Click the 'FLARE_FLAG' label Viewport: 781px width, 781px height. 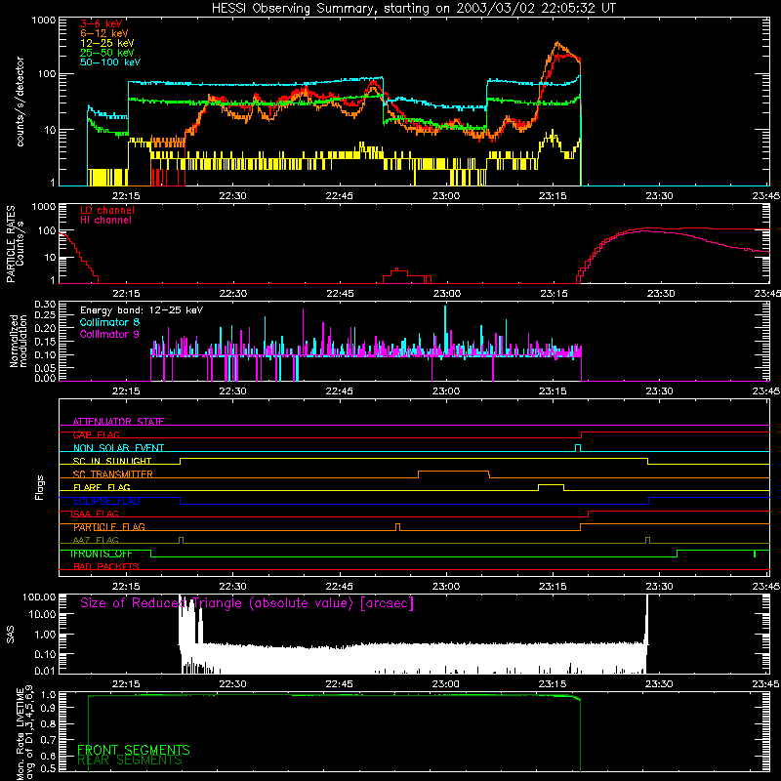[102, 487]
